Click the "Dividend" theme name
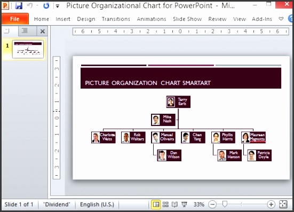The height and width of the screenshot is (212, 294). (x=57, y=205)
